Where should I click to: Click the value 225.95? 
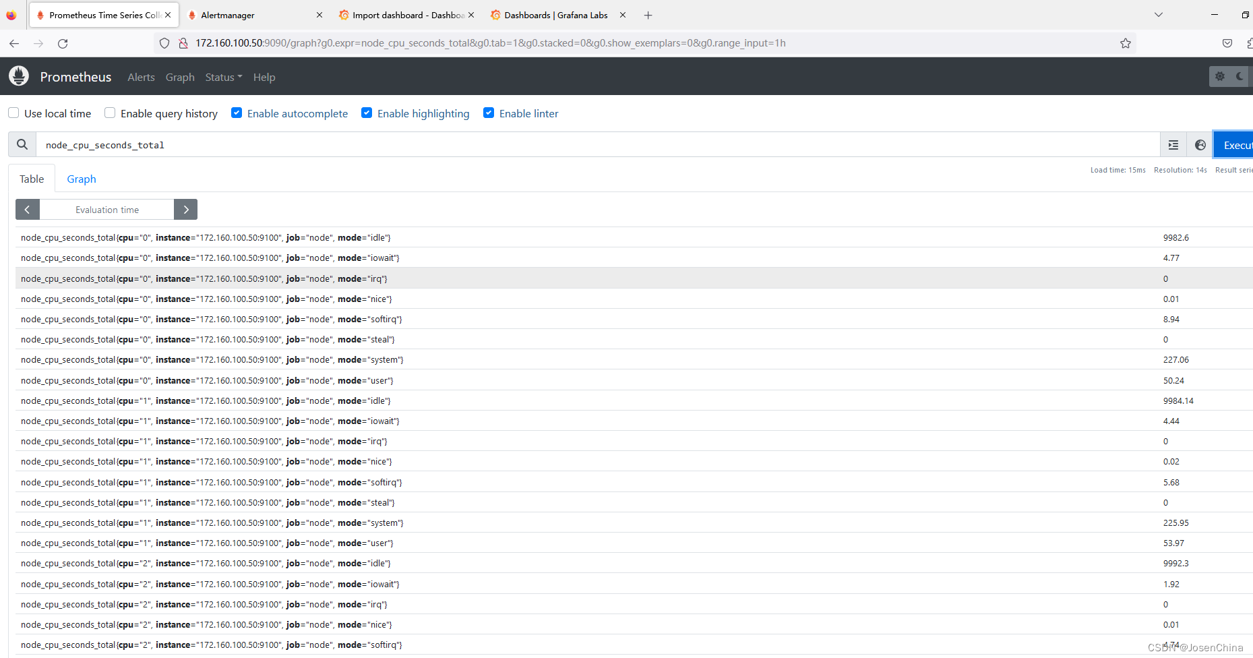tap(1175, 523)
